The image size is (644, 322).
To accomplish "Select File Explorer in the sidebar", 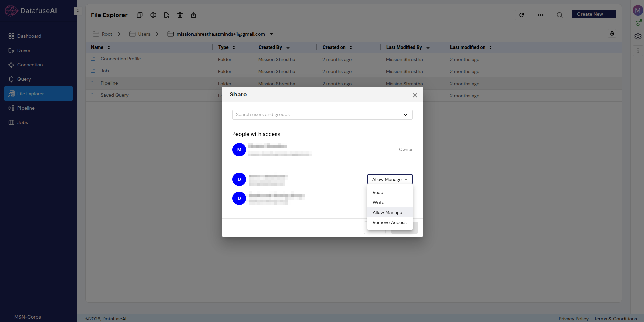I will (x=38, y=94).
